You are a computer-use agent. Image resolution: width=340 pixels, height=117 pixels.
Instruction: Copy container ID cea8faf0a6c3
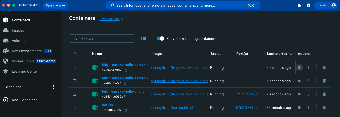pos(124,83)
